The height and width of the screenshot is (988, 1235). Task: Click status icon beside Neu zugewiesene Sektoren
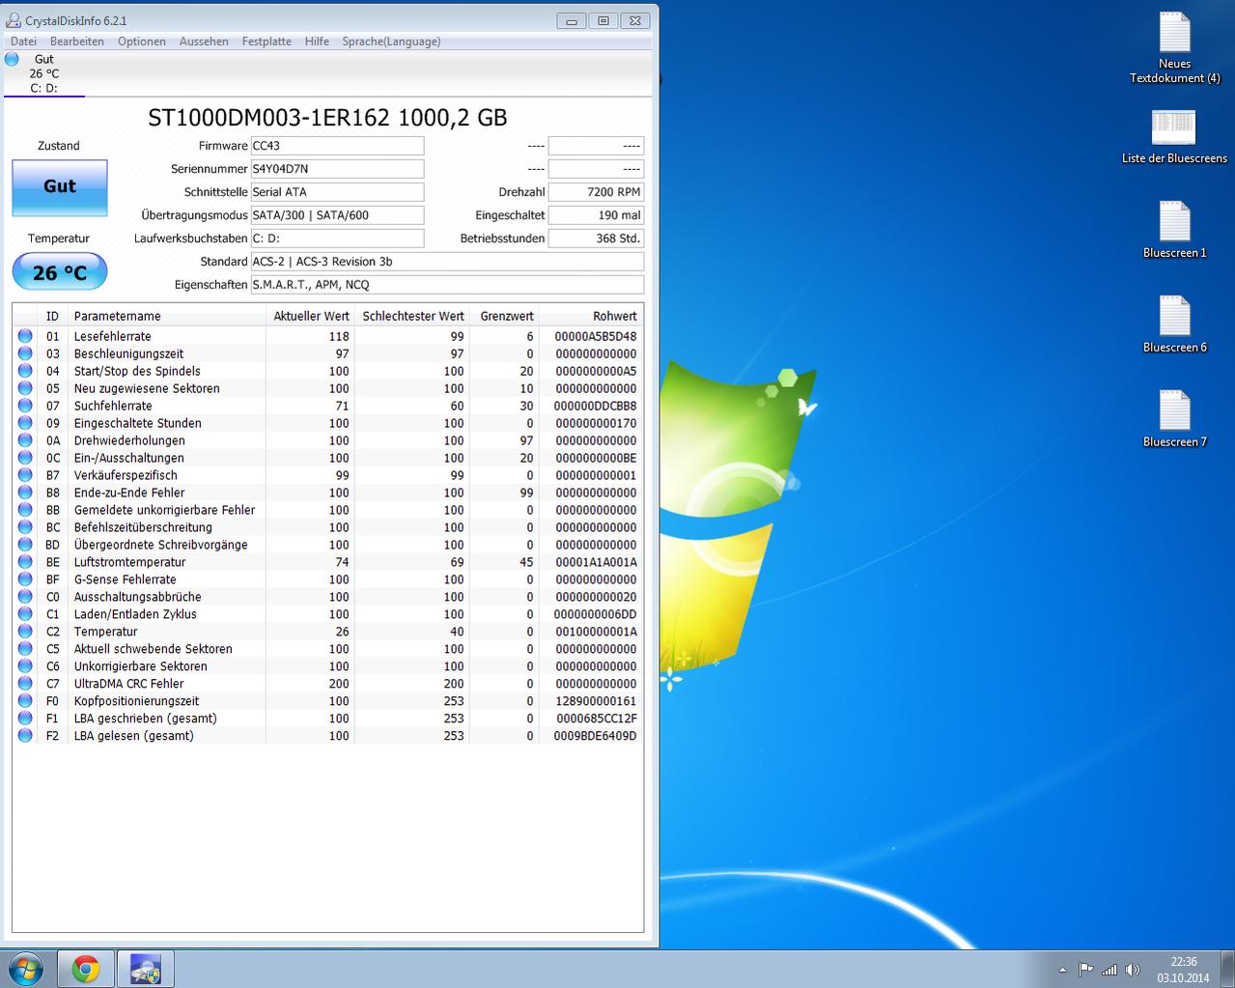25,388
